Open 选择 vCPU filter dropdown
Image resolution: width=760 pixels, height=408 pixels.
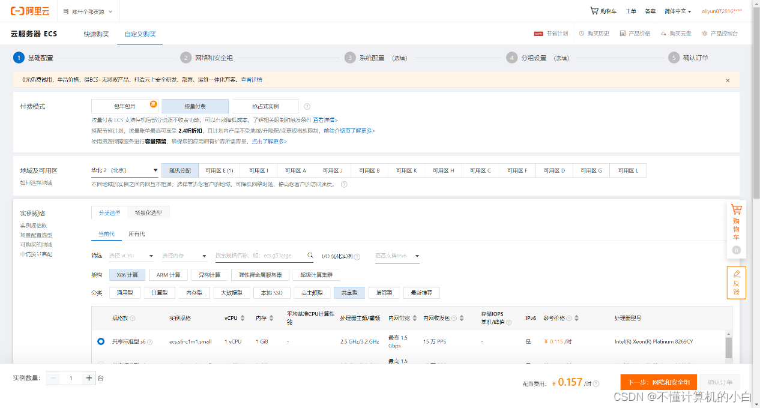tap(131, 256)
